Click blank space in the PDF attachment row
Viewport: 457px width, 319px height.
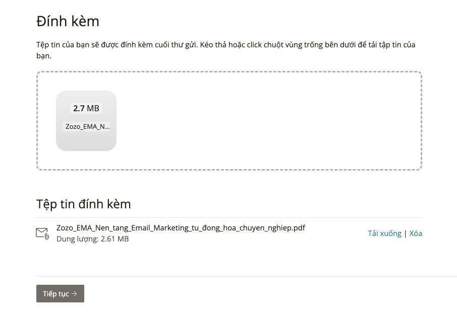(335, 233)
